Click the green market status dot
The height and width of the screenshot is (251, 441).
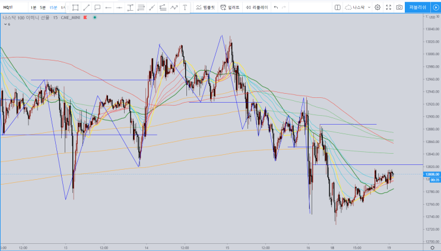(95, 17)
